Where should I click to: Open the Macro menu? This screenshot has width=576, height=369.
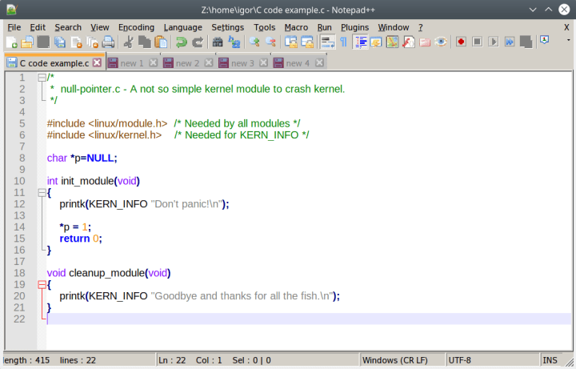[296, 27]
